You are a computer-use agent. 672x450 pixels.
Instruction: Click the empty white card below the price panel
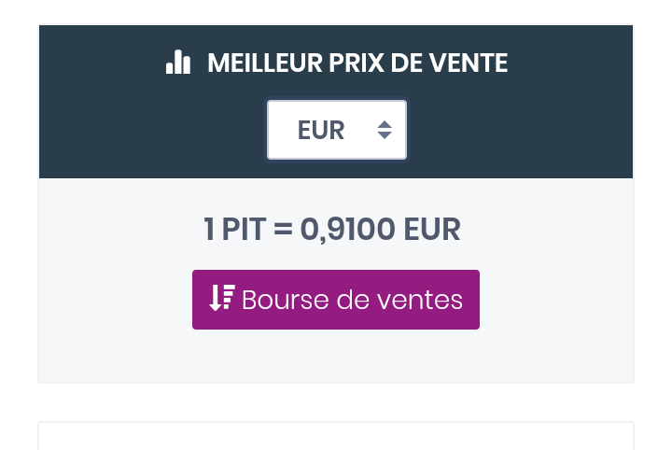click(x=336, y=436)
